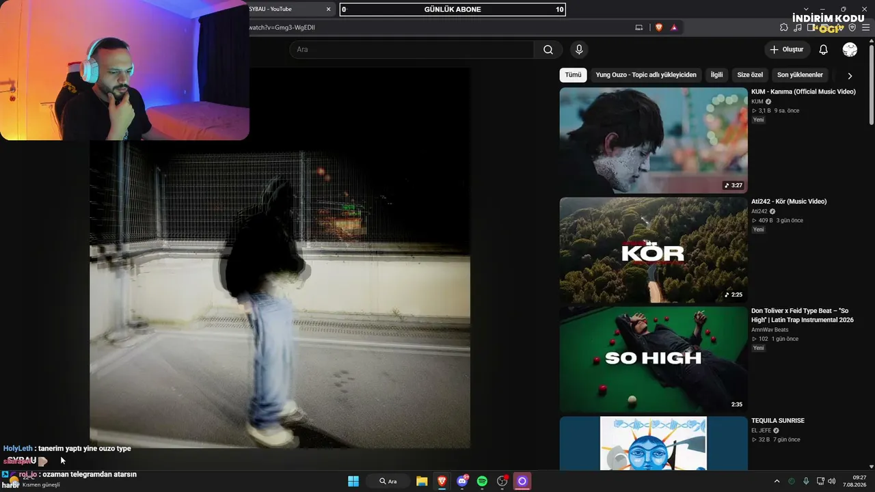875x492 pixels.
Task: Click the YouTube search magnifier button
Action: 548,49
